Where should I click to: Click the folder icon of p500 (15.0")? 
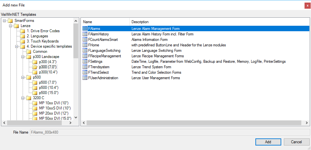point(35,93)
